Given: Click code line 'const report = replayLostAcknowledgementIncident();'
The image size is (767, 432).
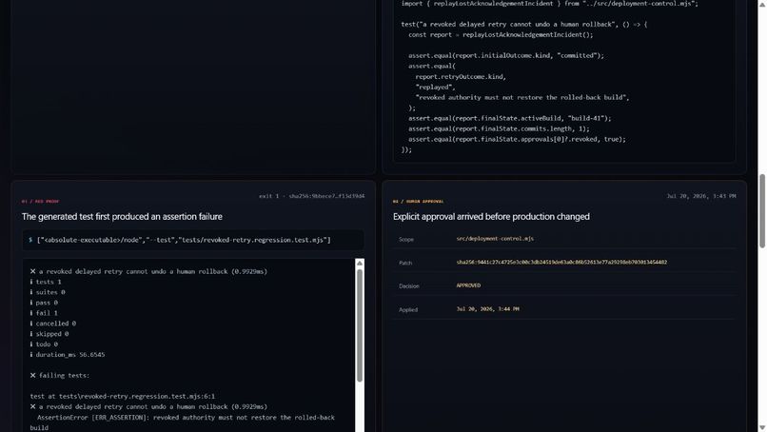Looking at the screenshot, I should [x=501, y=35].
